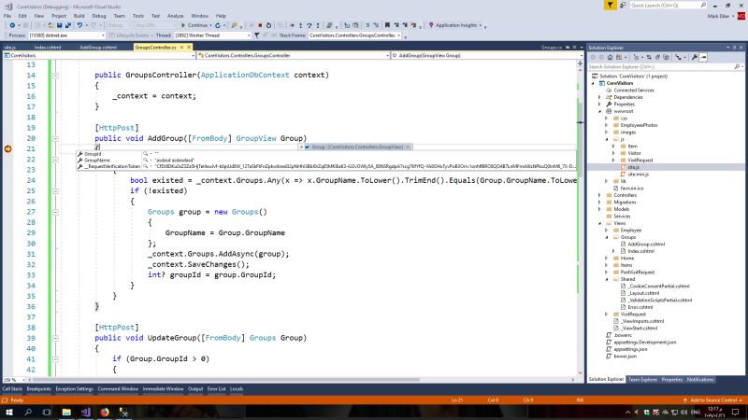The height and width of the screenshot is (420, 748).
Task: Switch to Team Explorer tab
Action: click(642, 380)
